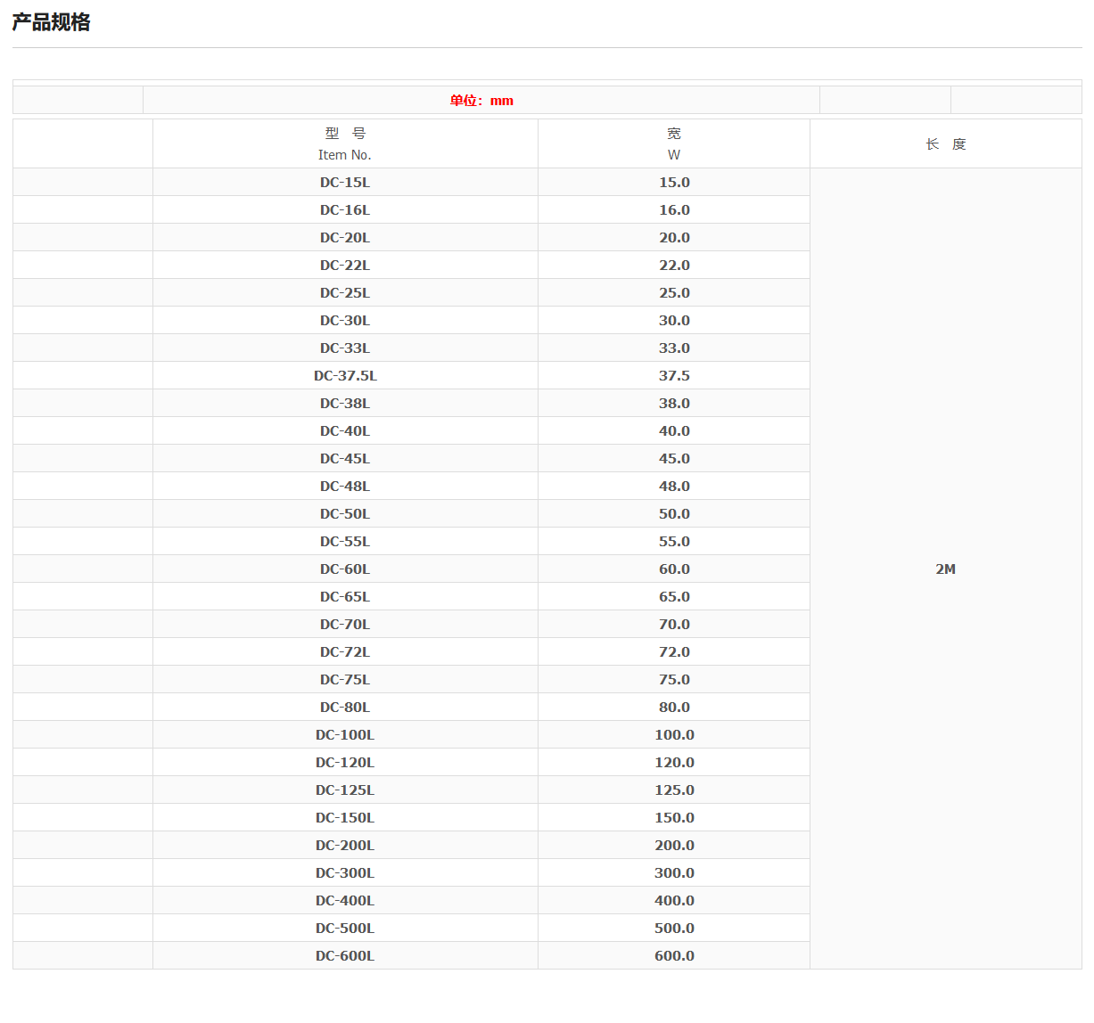
Task: Click the 长度 column header
Action: pyautogui.click(x=945, y=144)
